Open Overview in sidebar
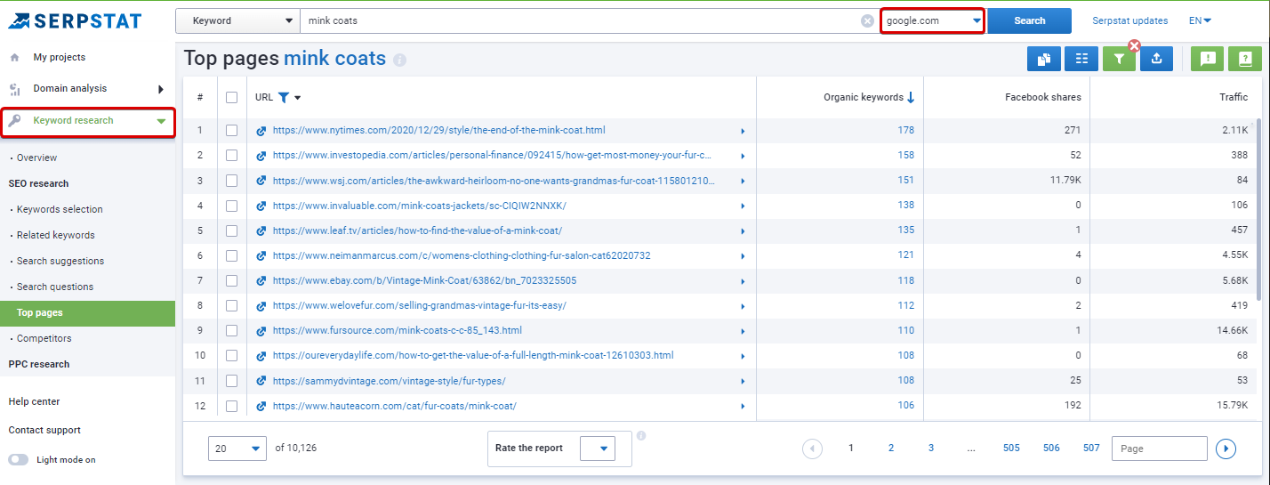 pyautogui.click(x=36, y=158)
